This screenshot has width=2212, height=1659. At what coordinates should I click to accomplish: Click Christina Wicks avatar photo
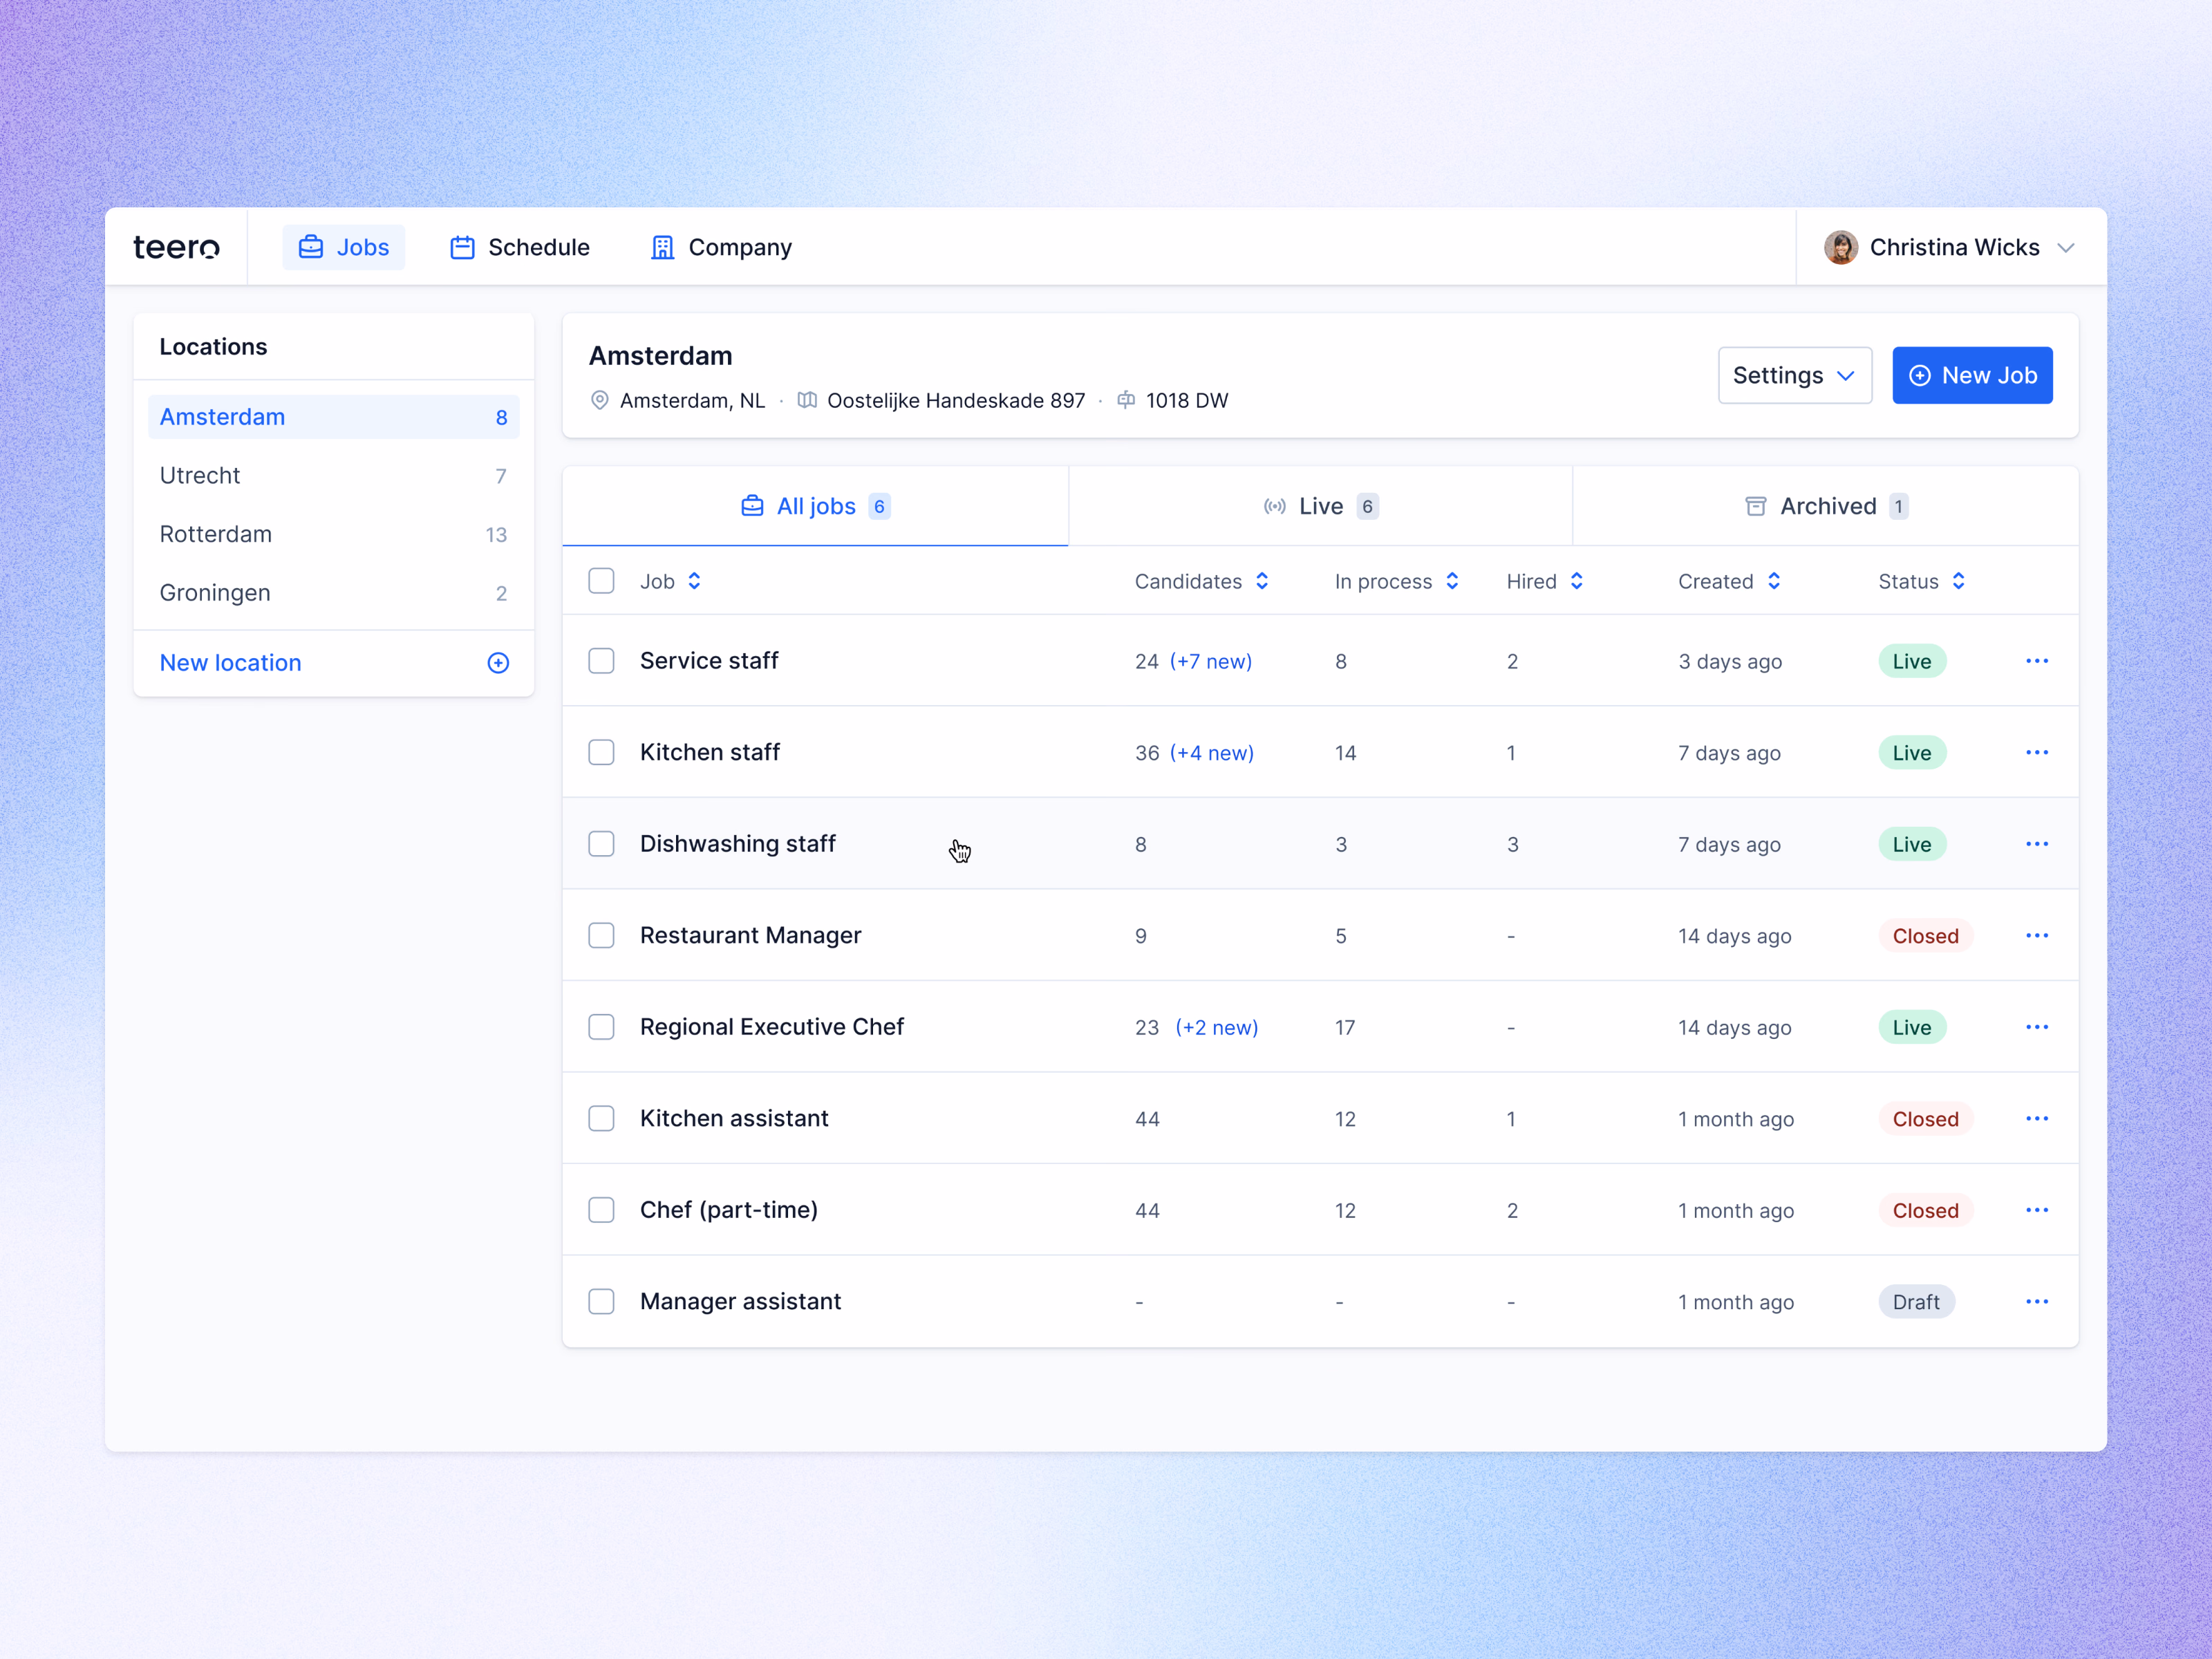click(1841, 247)
